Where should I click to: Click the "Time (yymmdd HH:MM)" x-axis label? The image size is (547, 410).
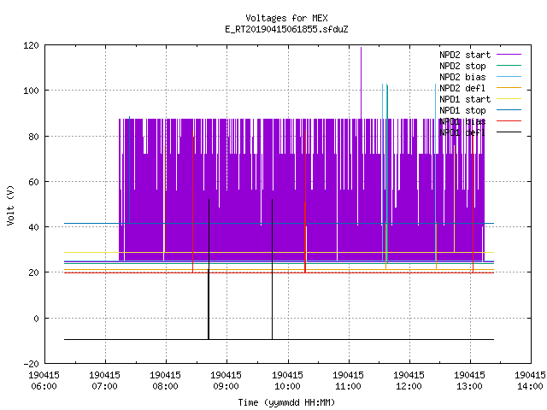pyautogui.click(x=286, y=402)
